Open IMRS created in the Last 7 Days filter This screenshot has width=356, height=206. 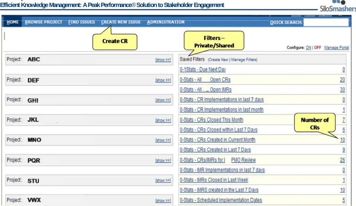219,190
